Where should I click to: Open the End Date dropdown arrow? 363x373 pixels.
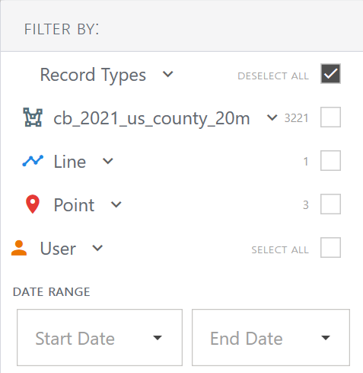tap(326, 338)
